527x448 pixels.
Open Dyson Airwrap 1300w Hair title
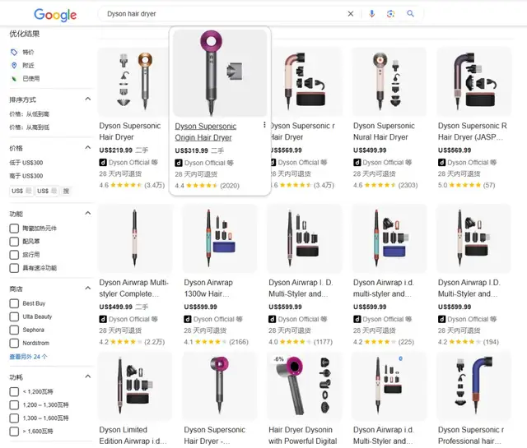point(208,288)
